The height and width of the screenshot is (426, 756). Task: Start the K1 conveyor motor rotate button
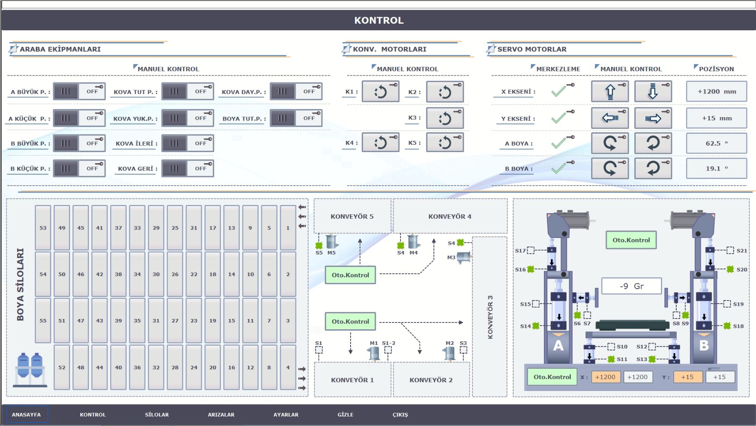click(380, 91)
